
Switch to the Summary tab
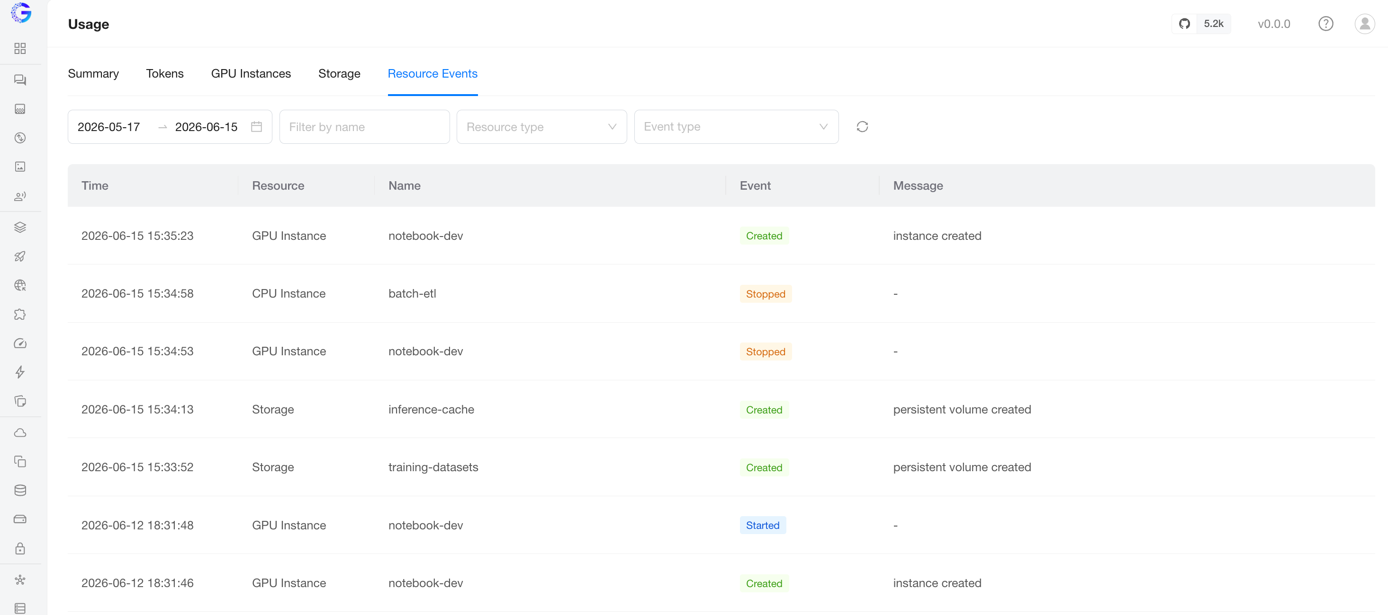click(x=93, y=74)
